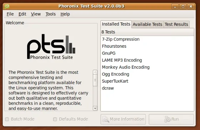The height and width of the screenshot is (130, 200).
Task: Switch to the Installed Tests tab
Action: [116, 24]
